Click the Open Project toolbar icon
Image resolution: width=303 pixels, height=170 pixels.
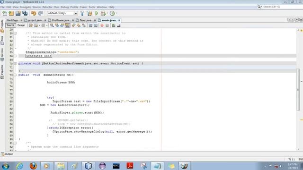coord(18,13)
